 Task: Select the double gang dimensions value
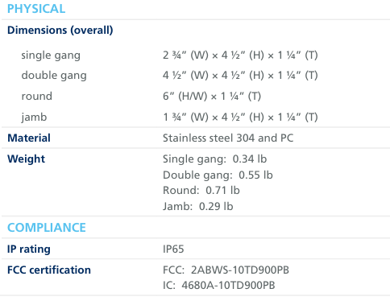[x=240, y=76]
